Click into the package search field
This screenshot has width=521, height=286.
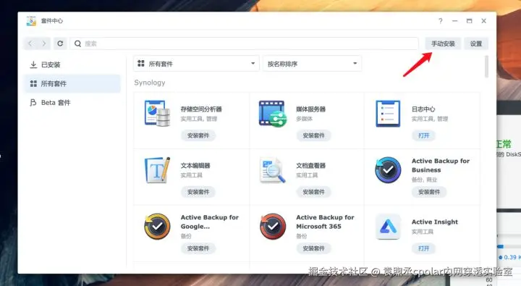(x=244, y=43)
